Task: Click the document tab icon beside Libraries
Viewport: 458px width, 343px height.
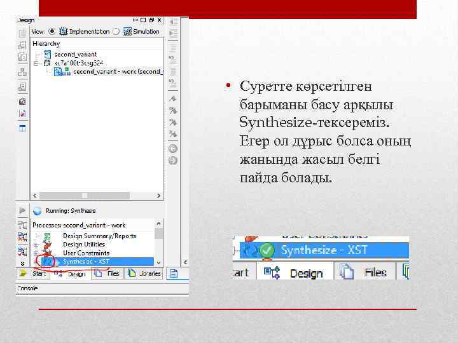Action: click(174, 274)
